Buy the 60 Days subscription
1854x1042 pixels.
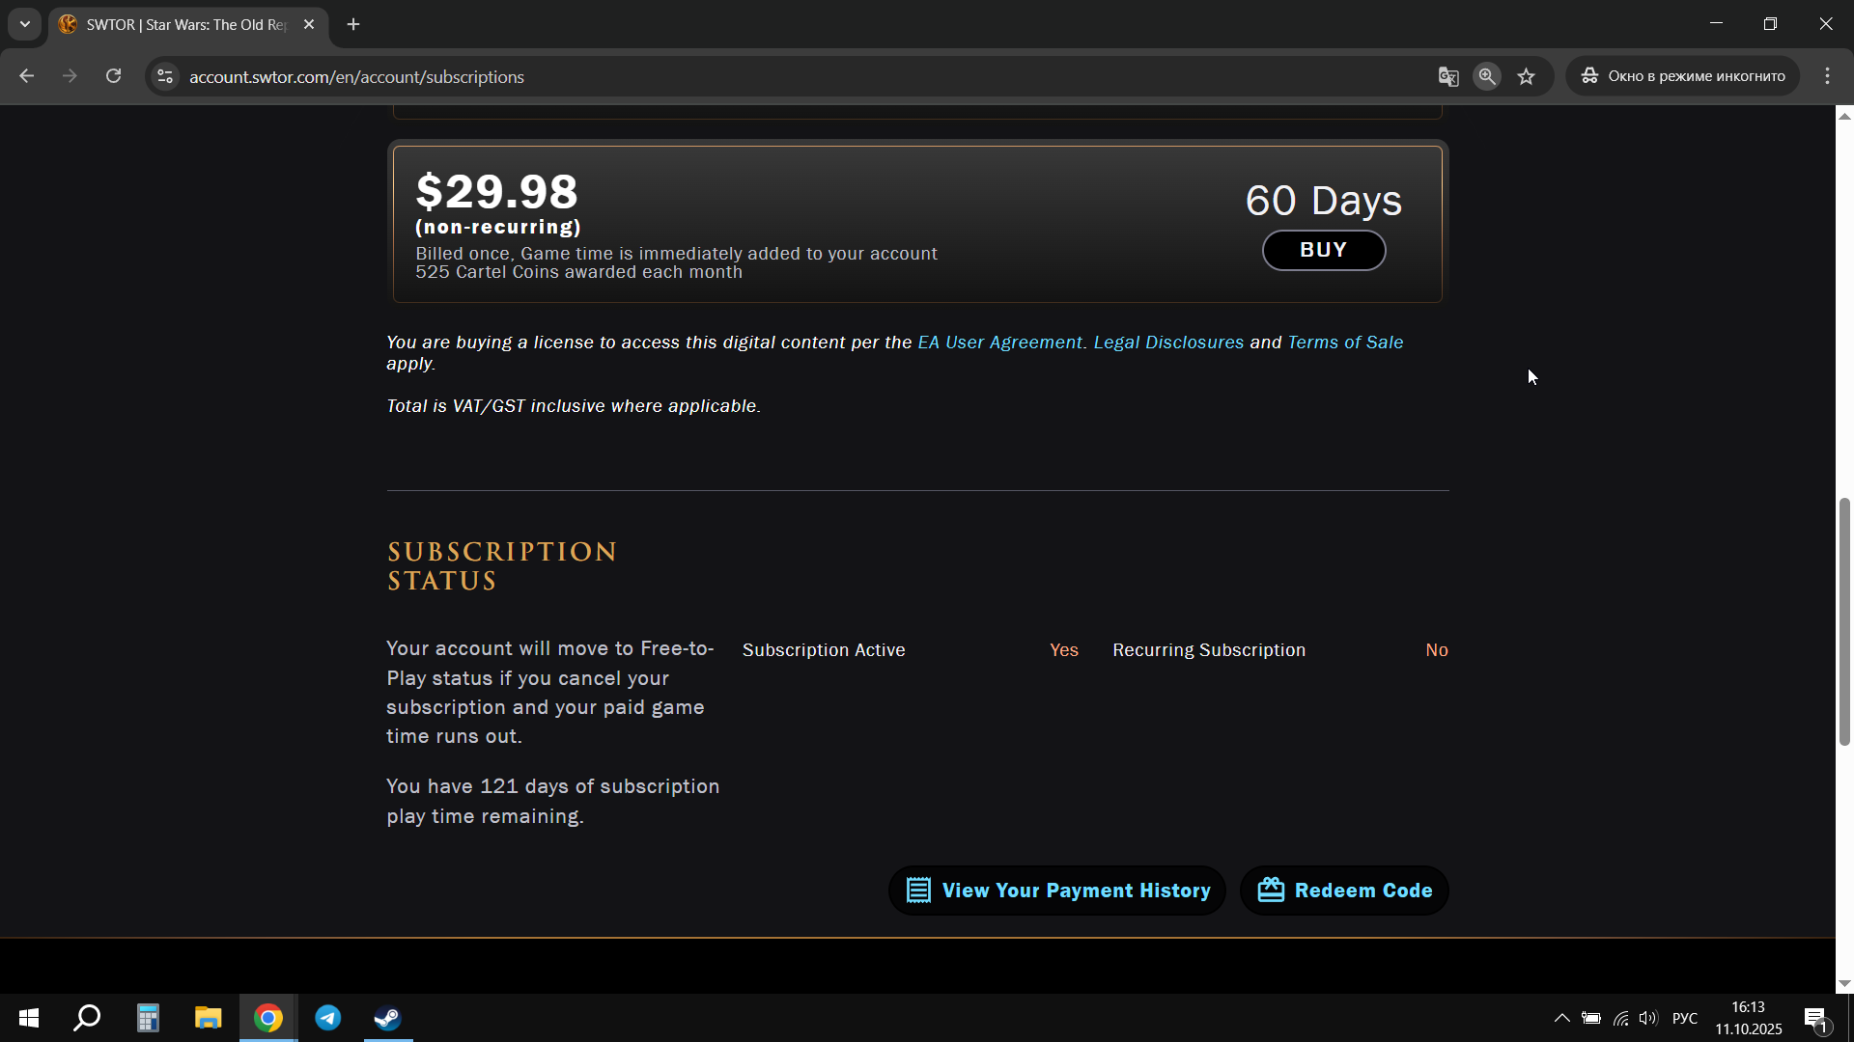1323,250
